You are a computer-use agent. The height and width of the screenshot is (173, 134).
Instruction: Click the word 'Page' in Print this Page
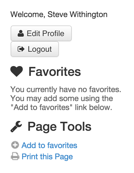pos(64,157)
